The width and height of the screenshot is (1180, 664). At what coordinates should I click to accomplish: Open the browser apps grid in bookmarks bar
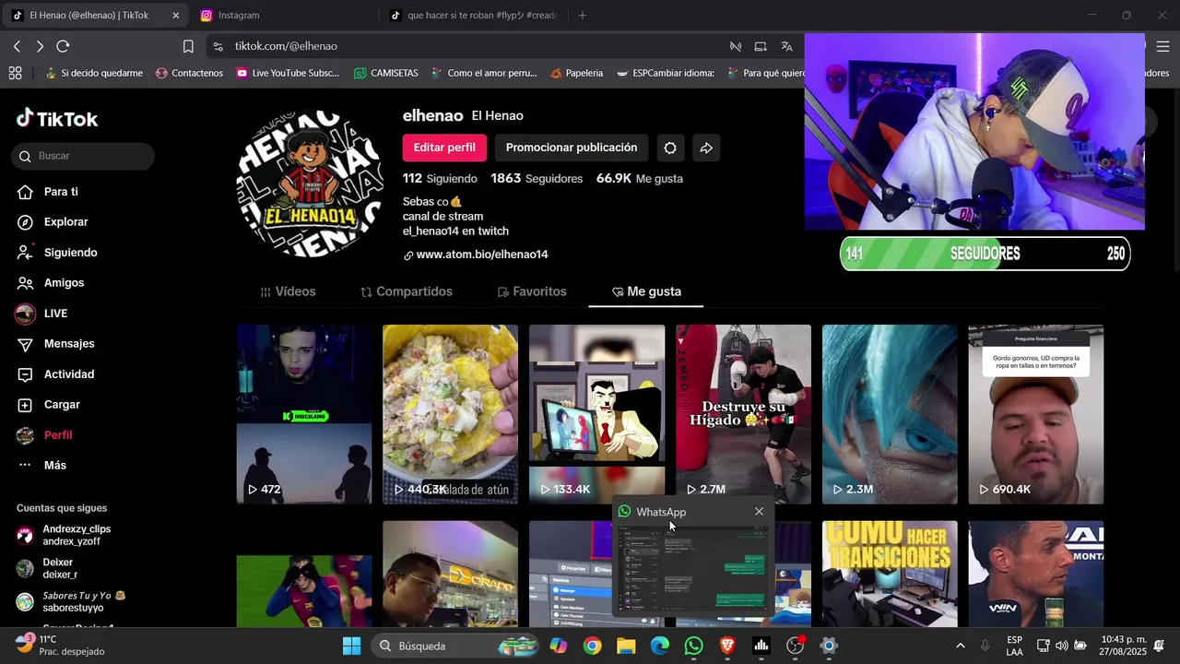(x=15, y=73)
